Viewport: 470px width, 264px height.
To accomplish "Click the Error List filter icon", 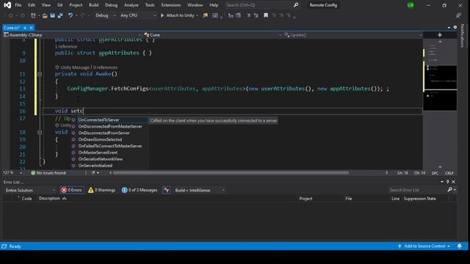I will [x=167, y=190].
